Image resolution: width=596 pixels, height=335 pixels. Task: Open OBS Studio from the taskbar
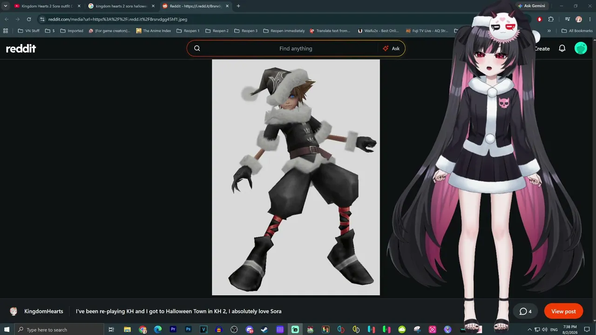coord(234,329)
